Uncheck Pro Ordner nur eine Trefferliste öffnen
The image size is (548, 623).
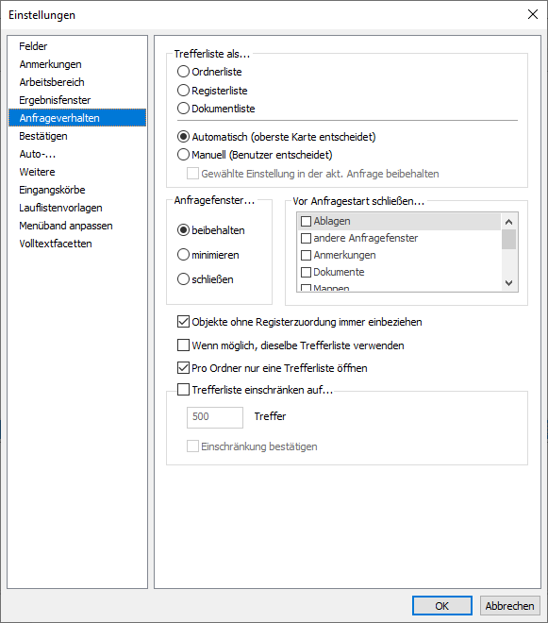[x=183, y=368]
